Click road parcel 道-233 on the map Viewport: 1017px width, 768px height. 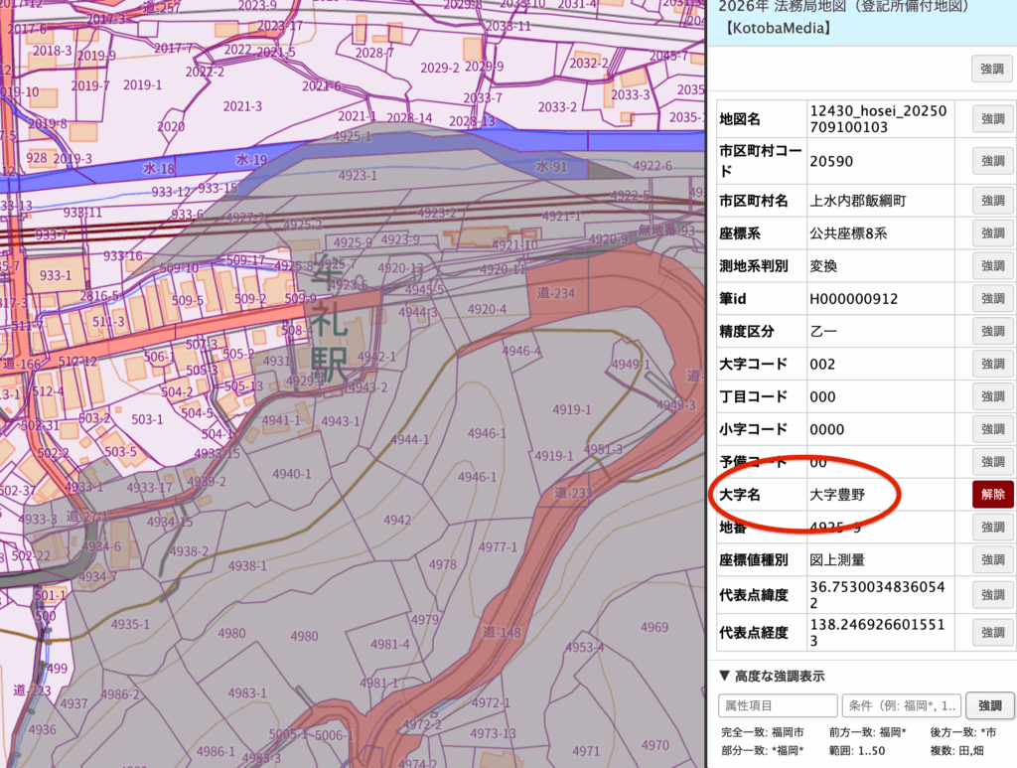point(573,493)
